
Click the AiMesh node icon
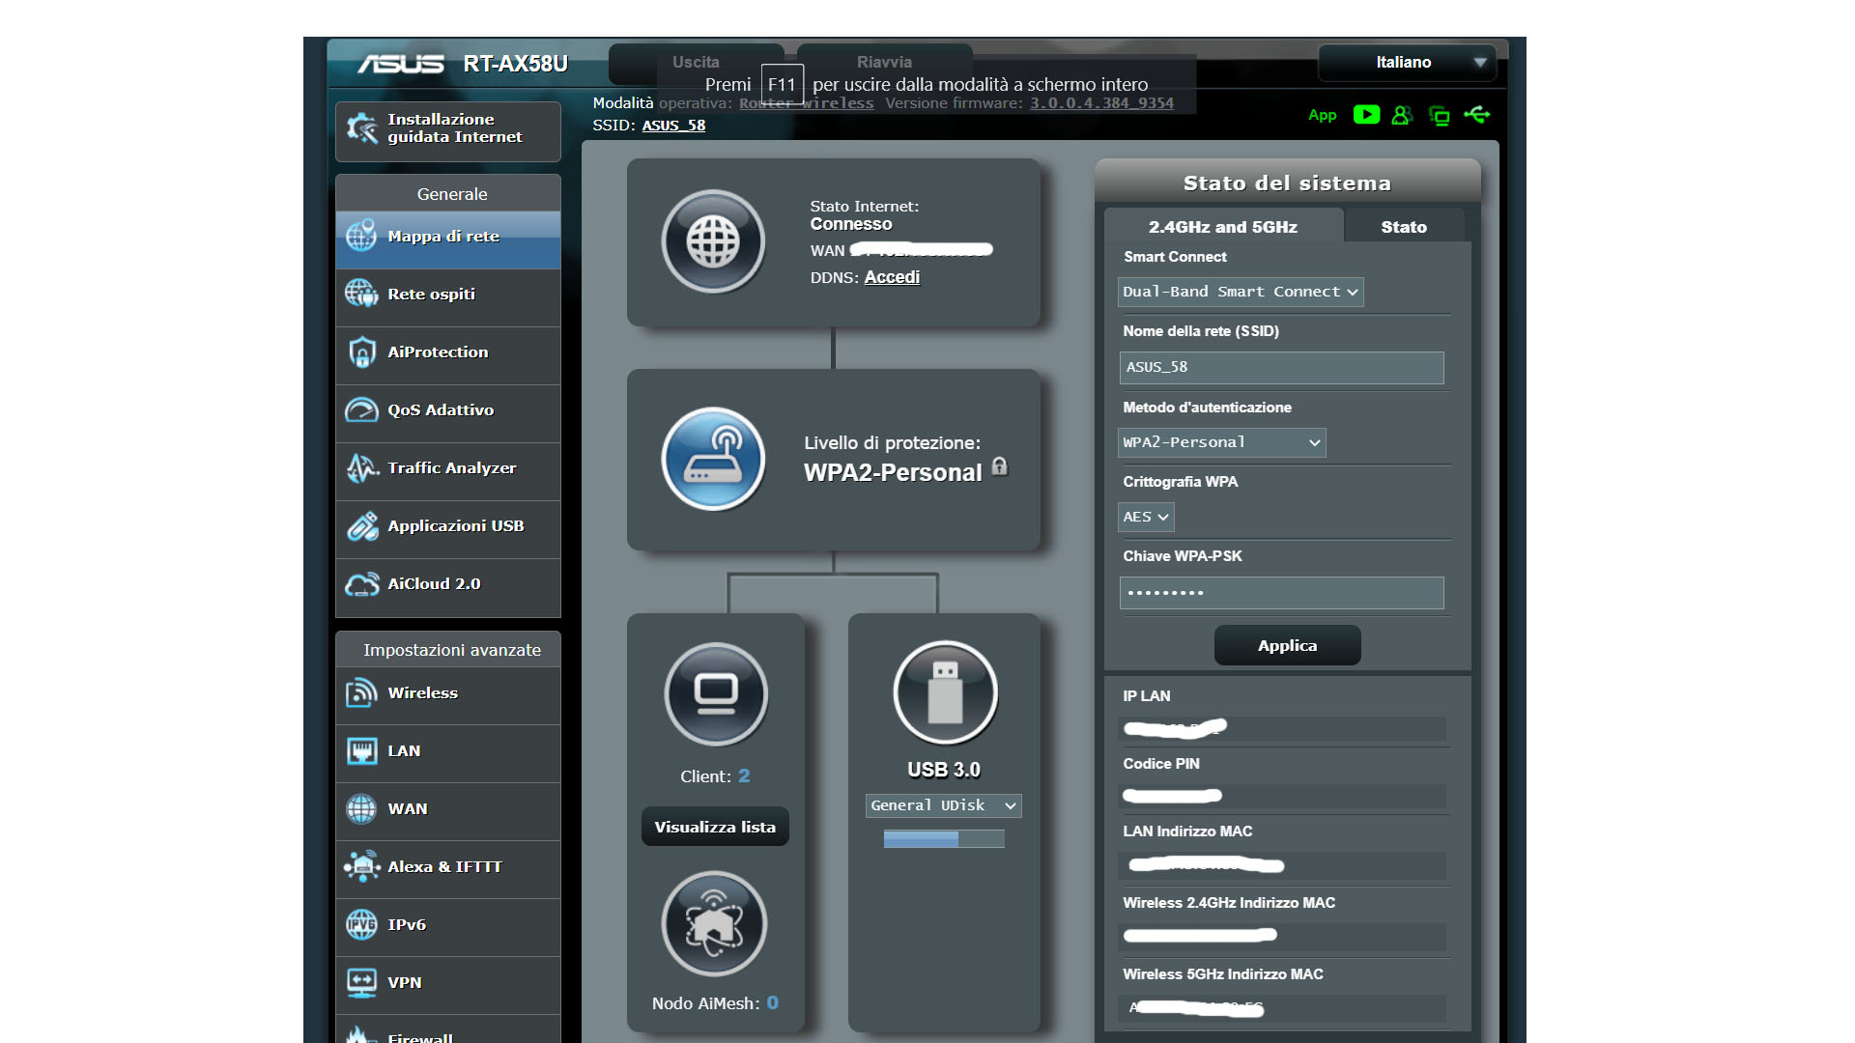714,924
